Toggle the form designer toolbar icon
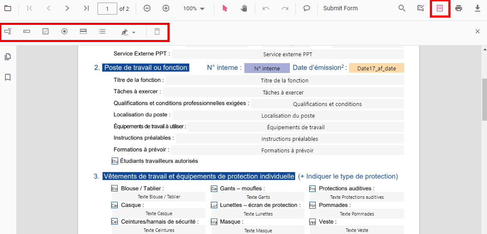This screenshot has width=487, height=234. (x=440, y=9)
